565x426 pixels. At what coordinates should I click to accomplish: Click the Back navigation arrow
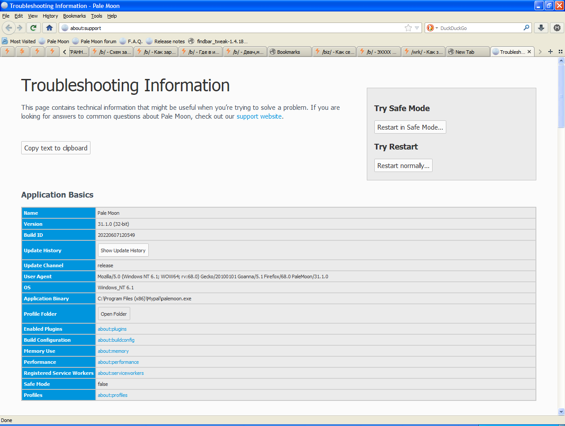tap(8, 28)
